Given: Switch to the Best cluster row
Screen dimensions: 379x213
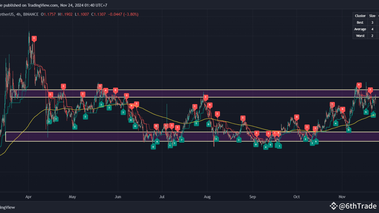Looking at the screenshot, I should [x=360, y=22].
